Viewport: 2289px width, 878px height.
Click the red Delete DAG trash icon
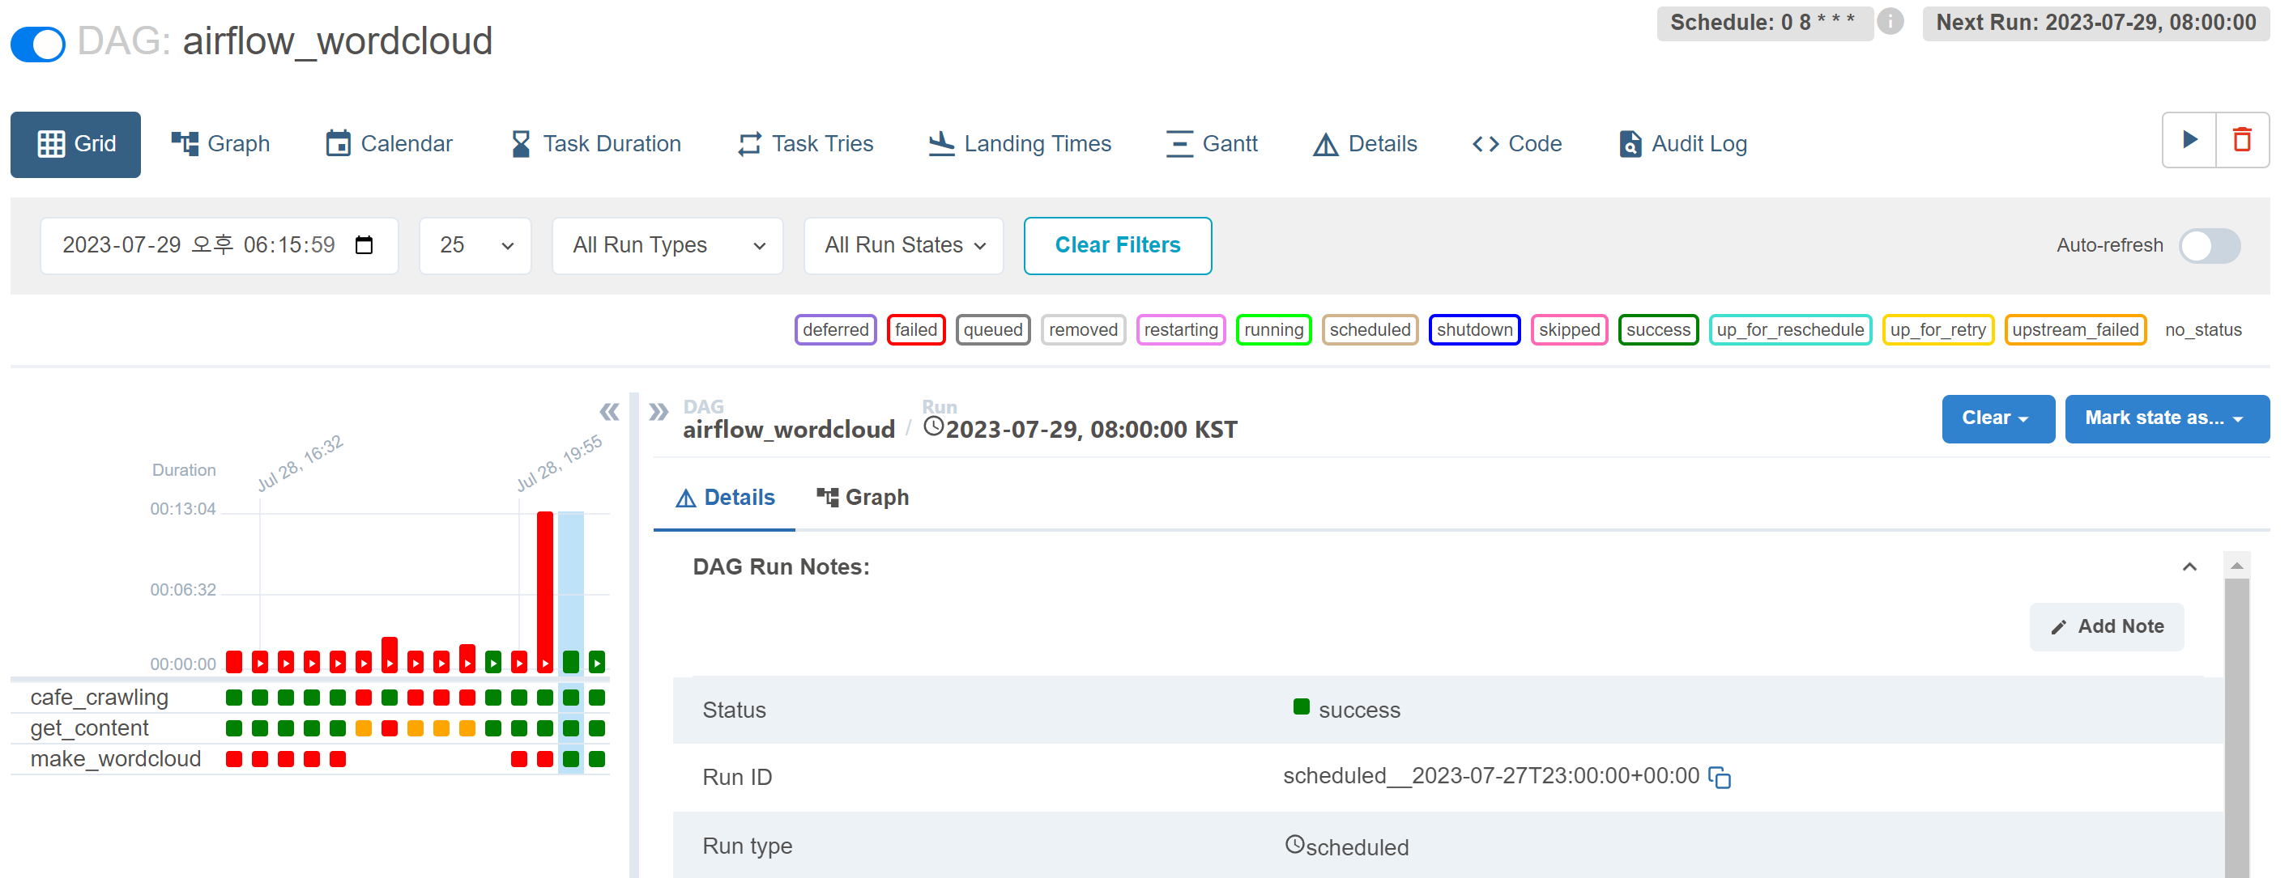click(2242, 140)
